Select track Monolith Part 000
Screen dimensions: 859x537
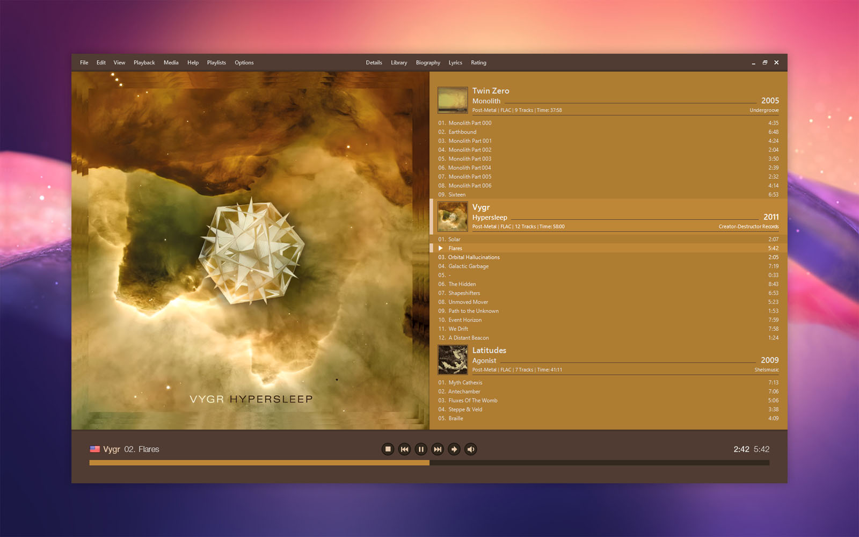pyautogui.click(x=608, y=123)
